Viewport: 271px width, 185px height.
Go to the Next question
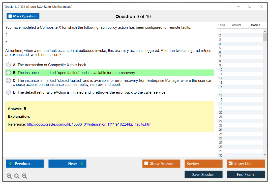point(67,164)
